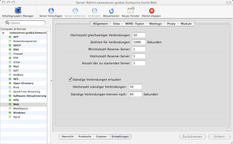Viewport: 233px width, 144px height.
Task: Click the magnifier icon in Dienst search
Action: tap(8, 23)
